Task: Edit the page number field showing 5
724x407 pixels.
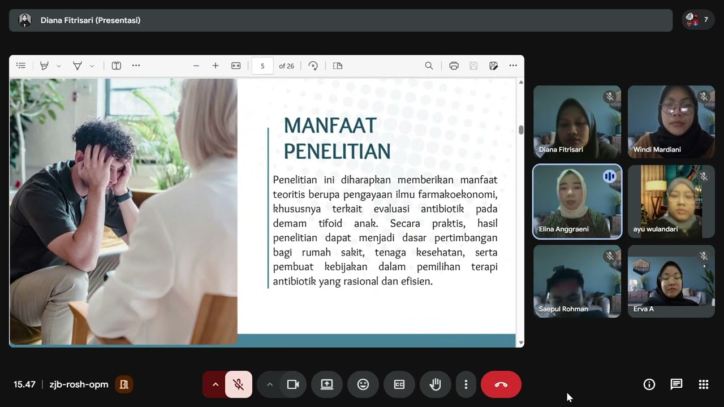Action: [262, 66]
